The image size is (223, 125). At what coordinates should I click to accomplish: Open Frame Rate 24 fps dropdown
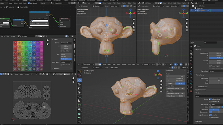[x=216, y=71]
